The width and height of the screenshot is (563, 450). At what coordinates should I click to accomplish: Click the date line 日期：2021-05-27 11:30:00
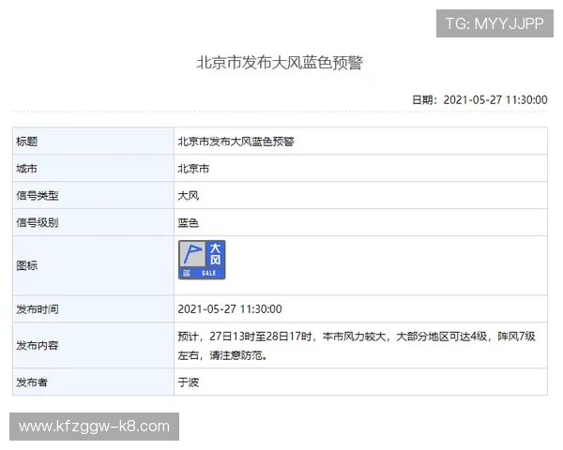tap(479, 99)
